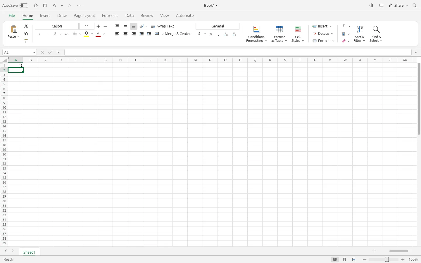
Task: Click the search magnifier in title bar
Action: click(415, 6)
